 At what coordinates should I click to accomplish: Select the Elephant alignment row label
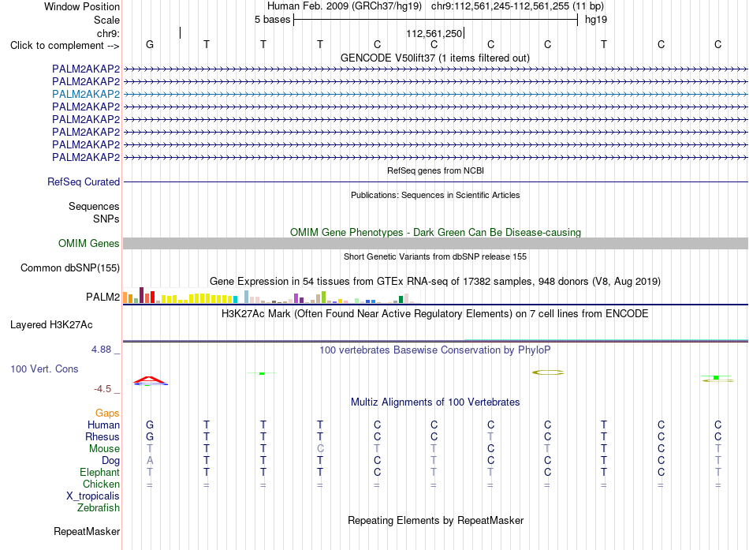click(x=100, y=473)
